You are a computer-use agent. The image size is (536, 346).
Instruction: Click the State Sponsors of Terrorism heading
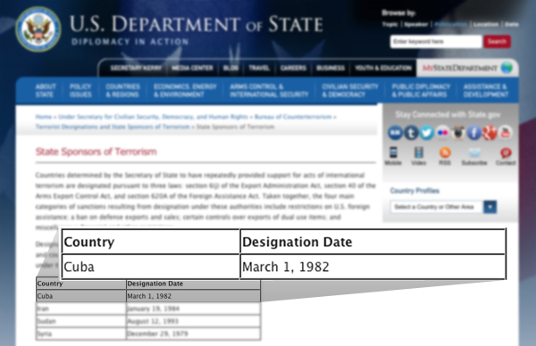pyautogui.click(x=96, y=152)
